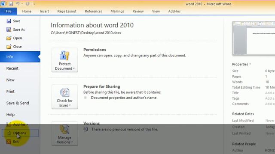Click the Total Editing Time label

pos(246,87)
